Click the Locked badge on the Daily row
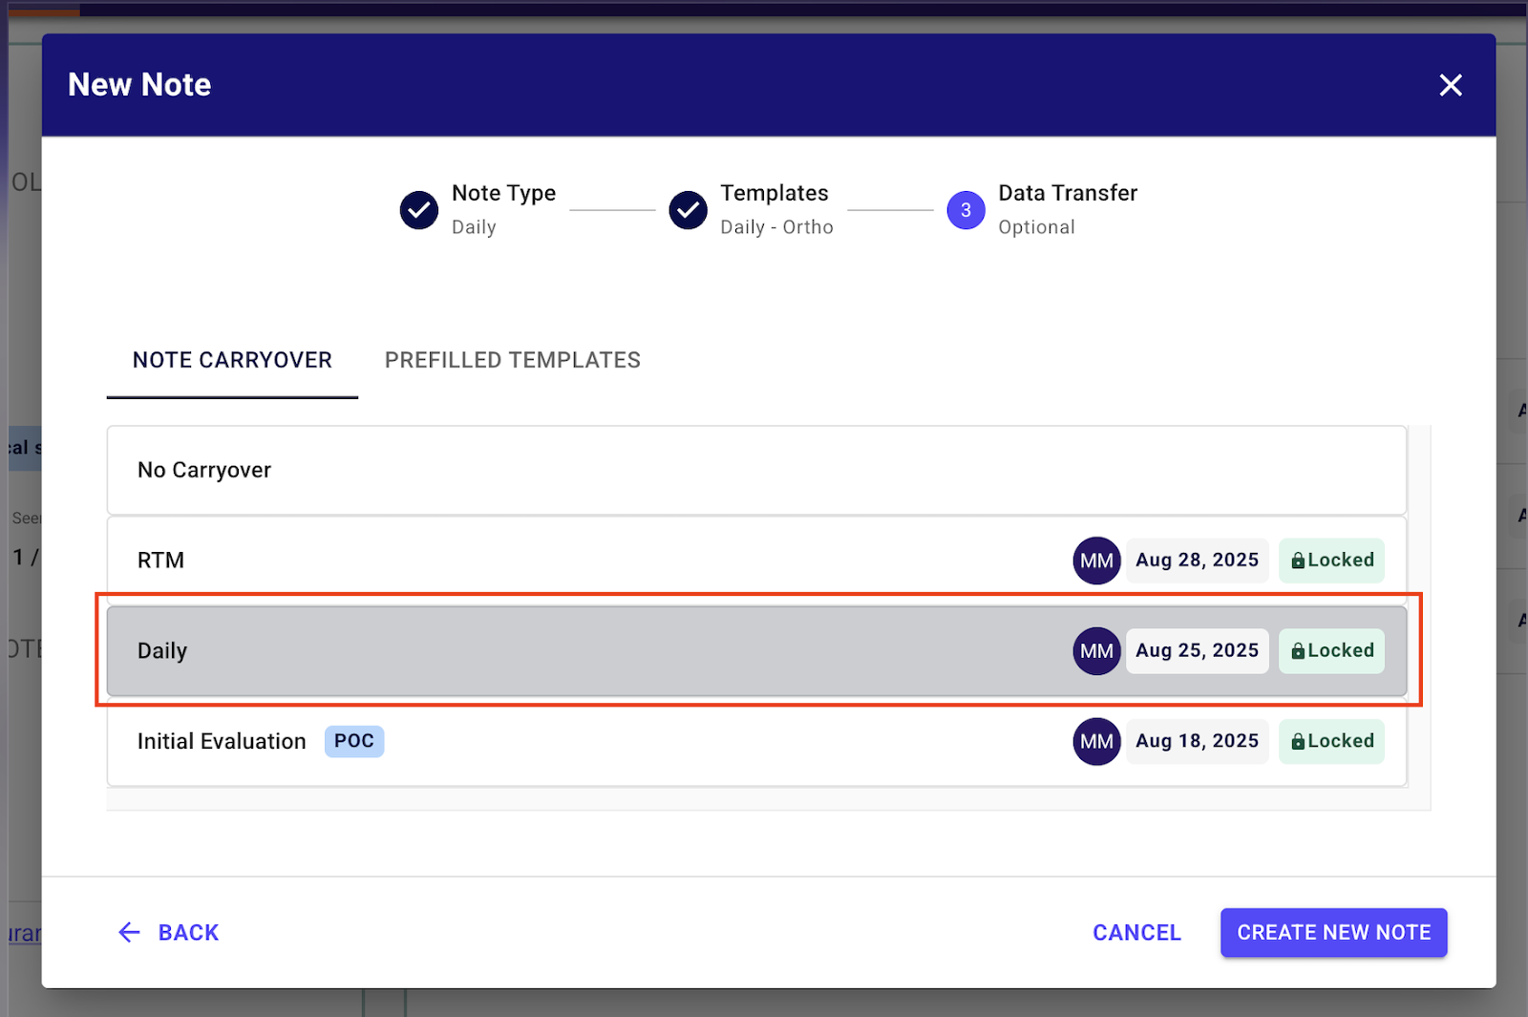1528x1017 pixels. [1331, 651]
